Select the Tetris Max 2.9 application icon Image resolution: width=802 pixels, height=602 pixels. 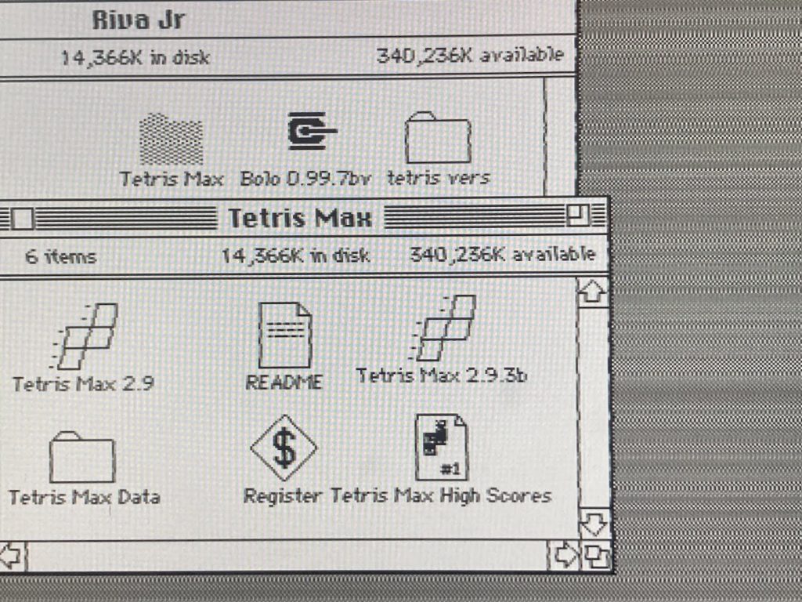click(x=85, y=335)
